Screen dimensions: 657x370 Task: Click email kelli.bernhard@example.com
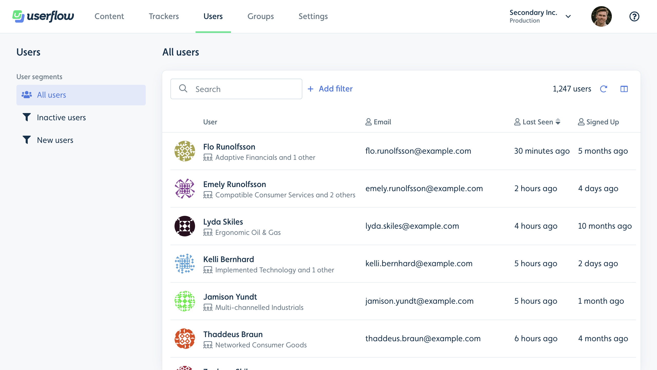pos(419,264)
